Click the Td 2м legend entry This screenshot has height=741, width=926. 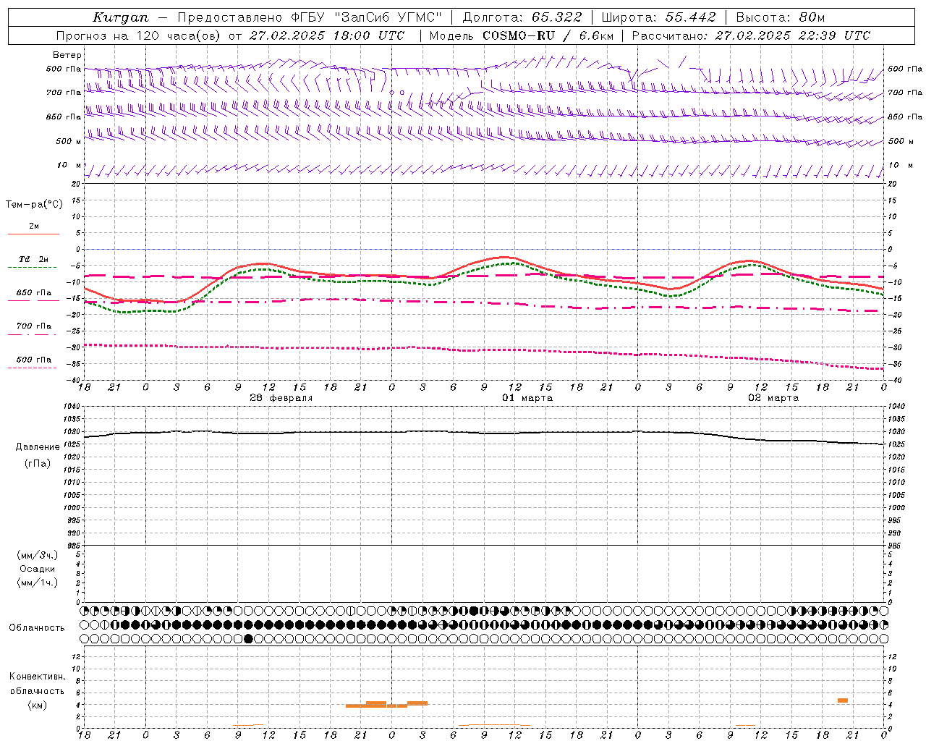tap(34, 259)
